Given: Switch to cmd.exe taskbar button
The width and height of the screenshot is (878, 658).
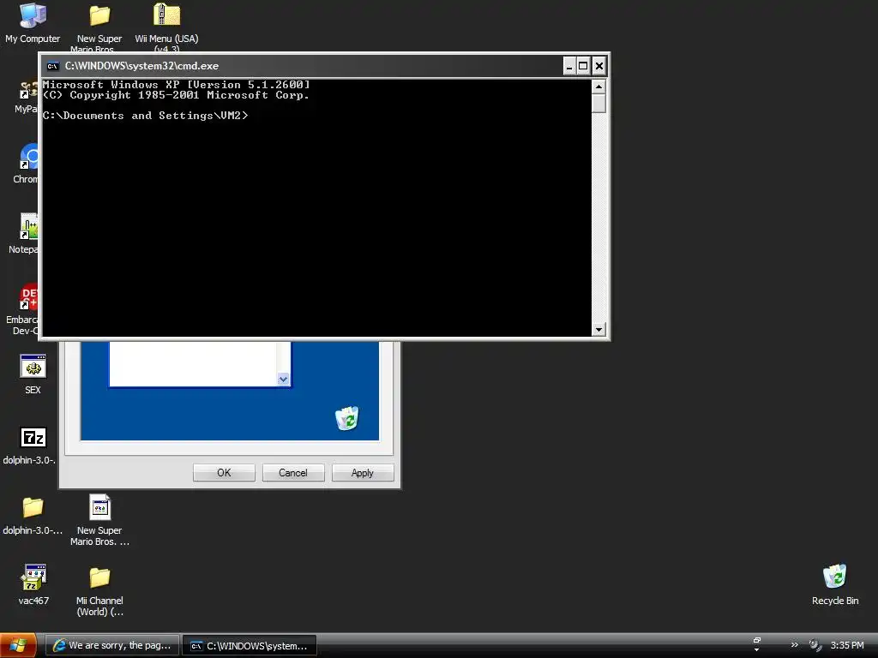Looking at the screenshot, I should click(250, 646).
